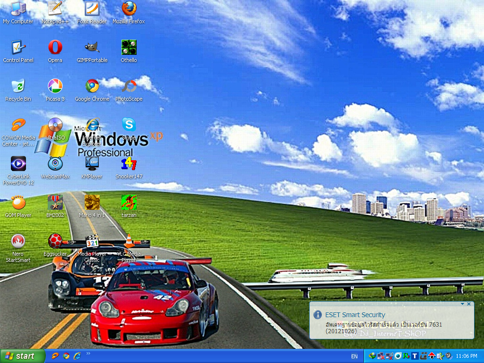Select the COWON Media Center desktop icon
Image resolution: width=484 pixels, height=363 pixels.
point(18,132)
